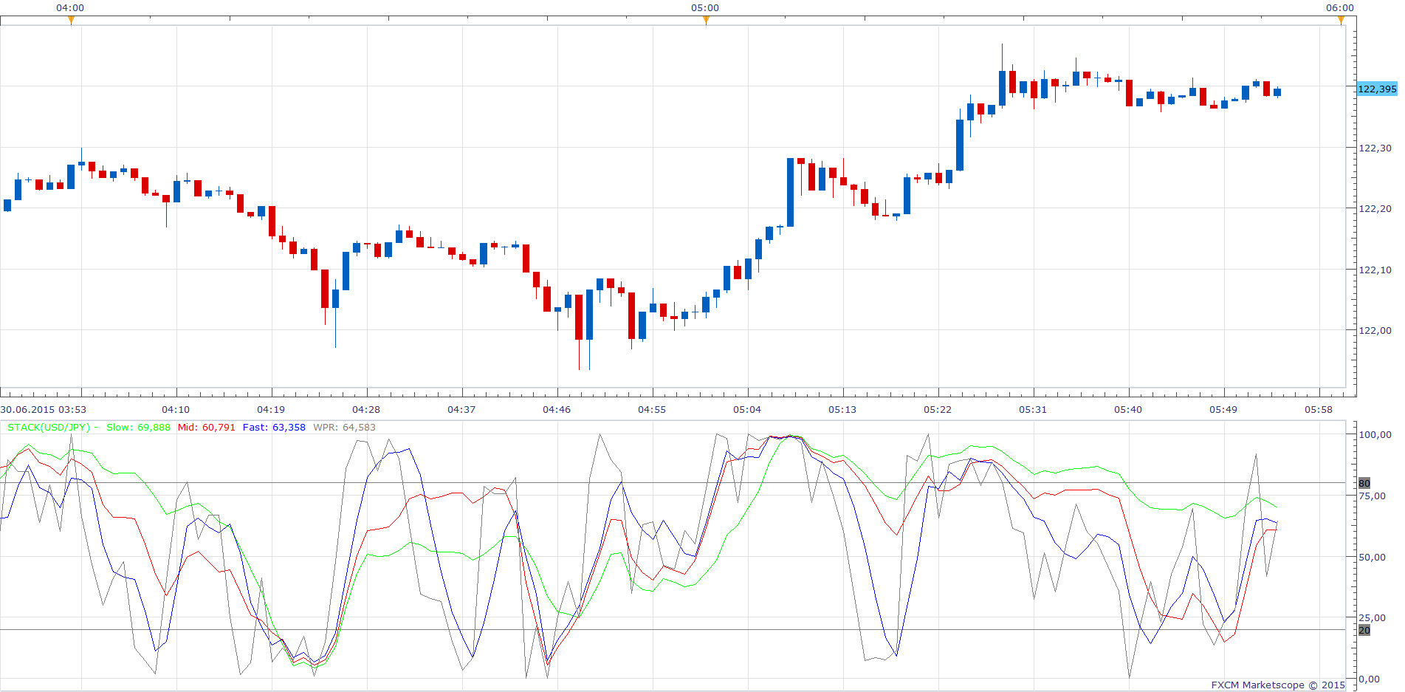Click the 122,30 price axis label
1405x692 pixels.
[x=1375, y=148]
